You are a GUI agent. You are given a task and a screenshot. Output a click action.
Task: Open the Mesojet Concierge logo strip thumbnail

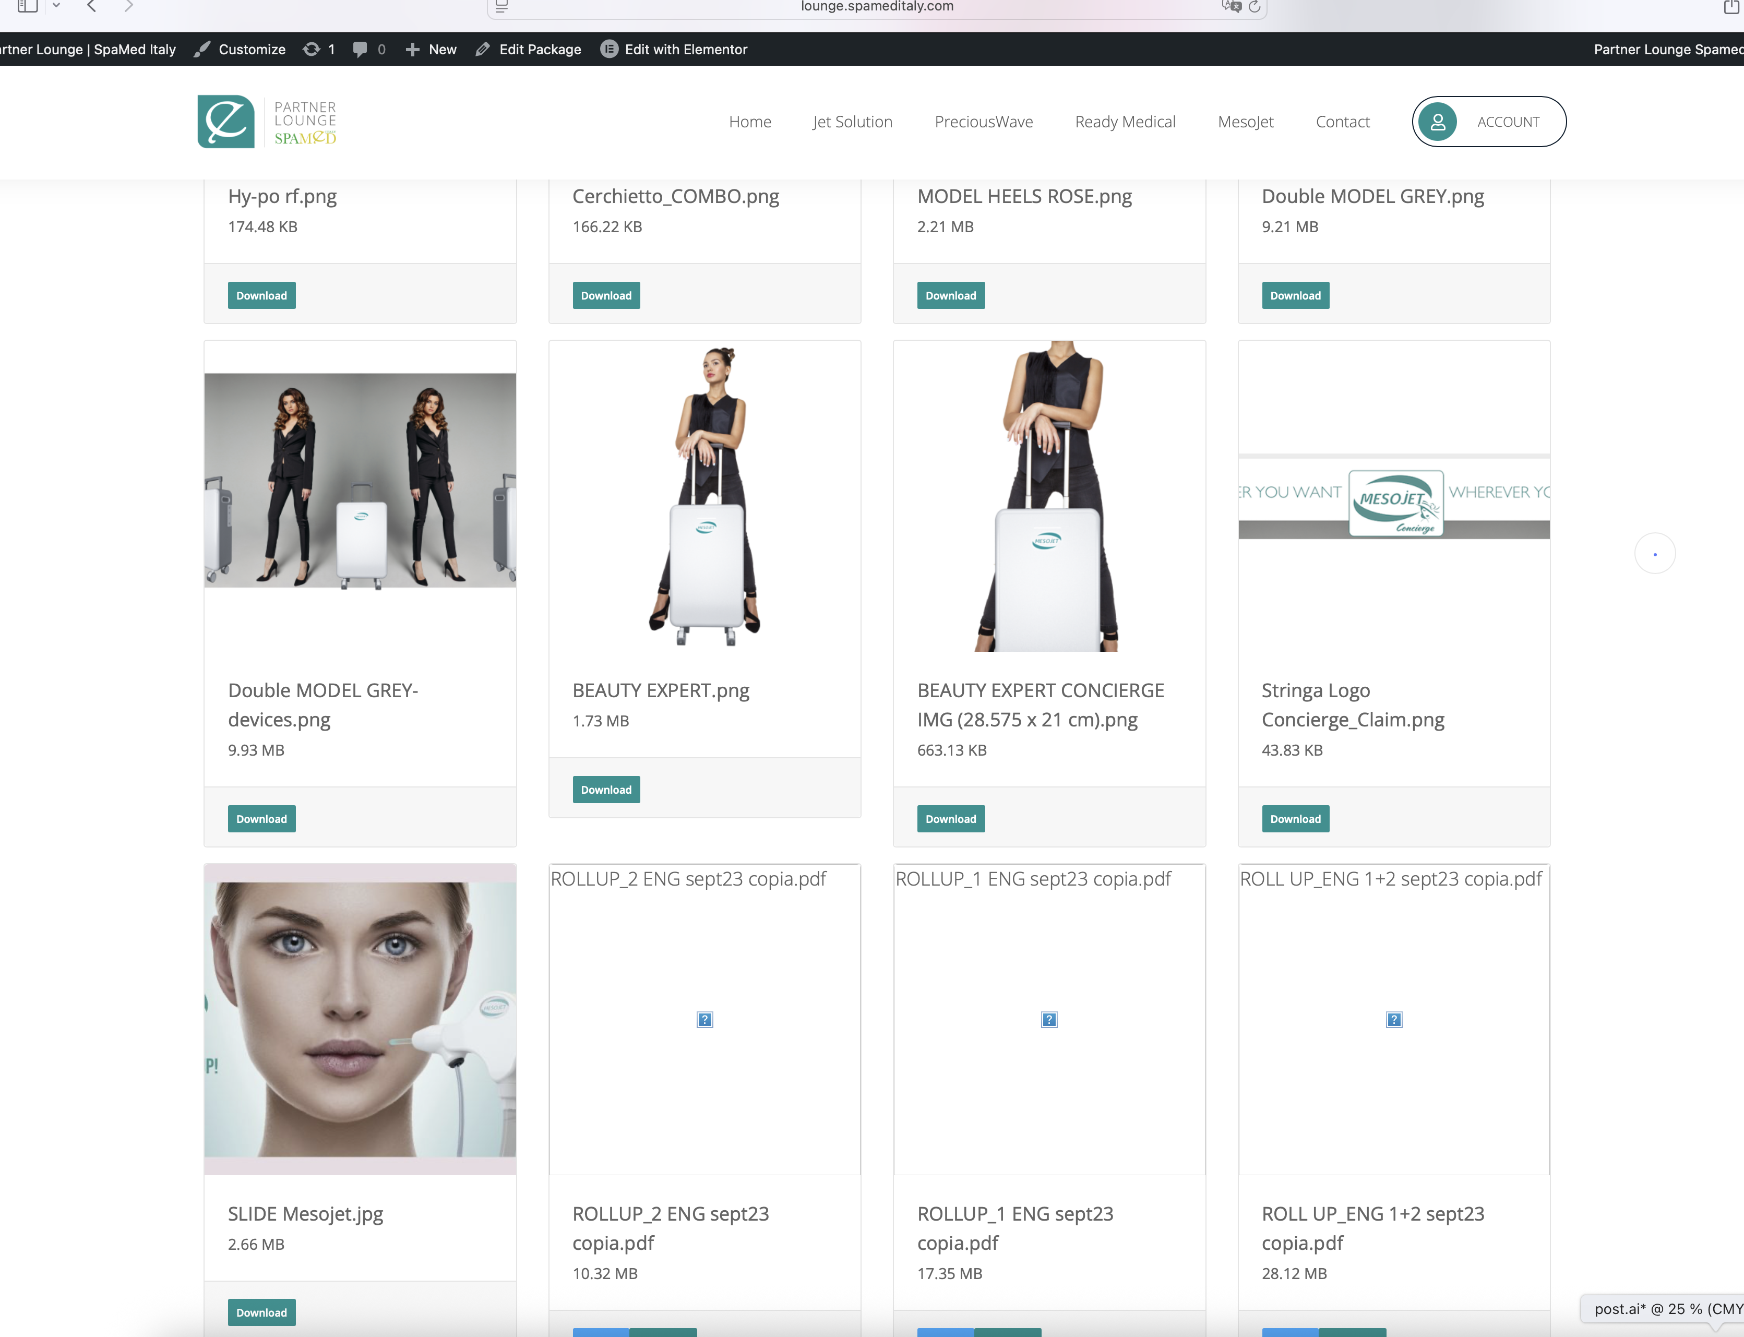click(x=1394, y=496)
